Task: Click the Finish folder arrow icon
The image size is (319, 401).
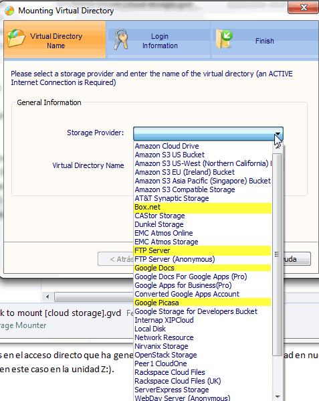Action: click(x=224, y=39)
